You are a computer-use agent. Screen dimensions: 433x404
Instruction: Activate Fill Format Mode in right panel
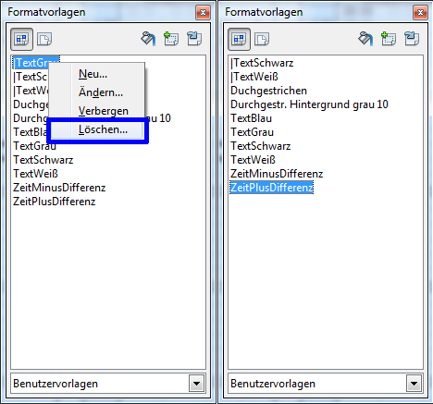(365, 39)
